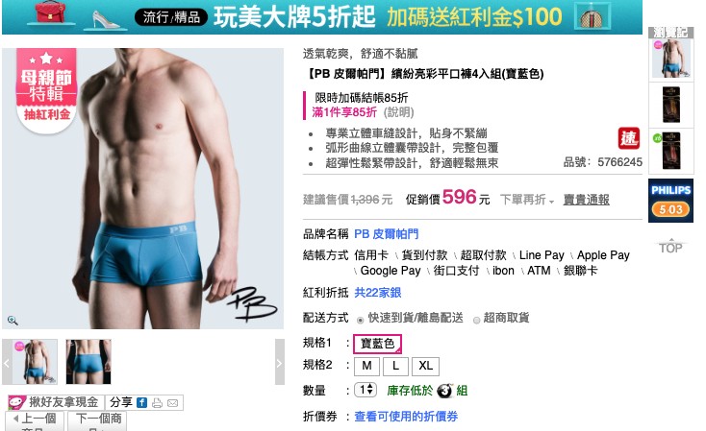The height and width of the screenshot is (431, 706).
Task: Choose size M option
Action: [367, 366]
